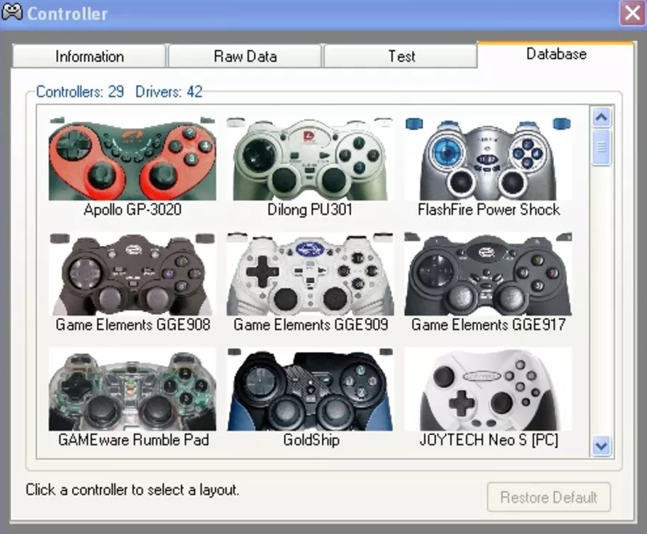Select the Game Elements GGE908 gamepad
Viewport: 647px width, 534px height.
pos(132,273)
